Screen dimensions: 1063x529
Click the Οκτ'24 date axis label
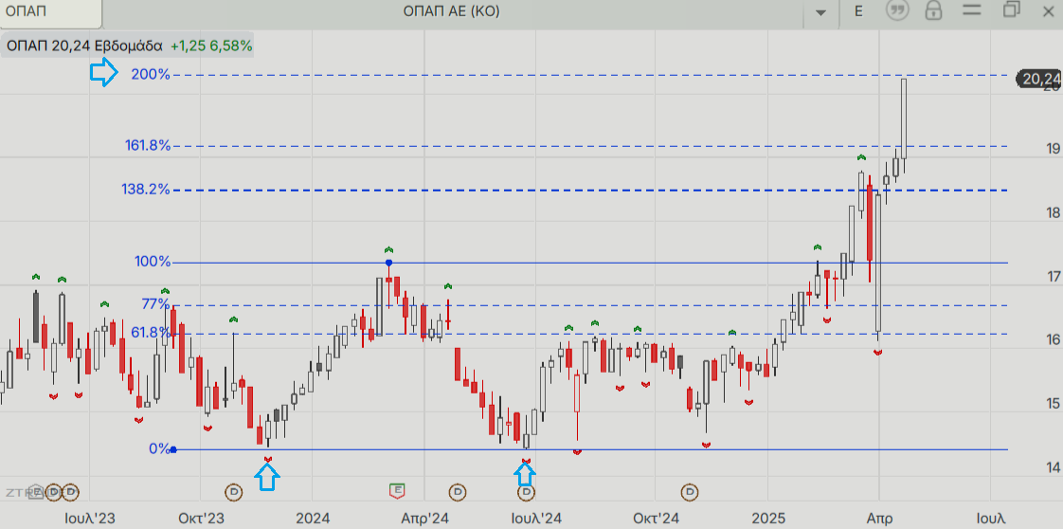656,519
